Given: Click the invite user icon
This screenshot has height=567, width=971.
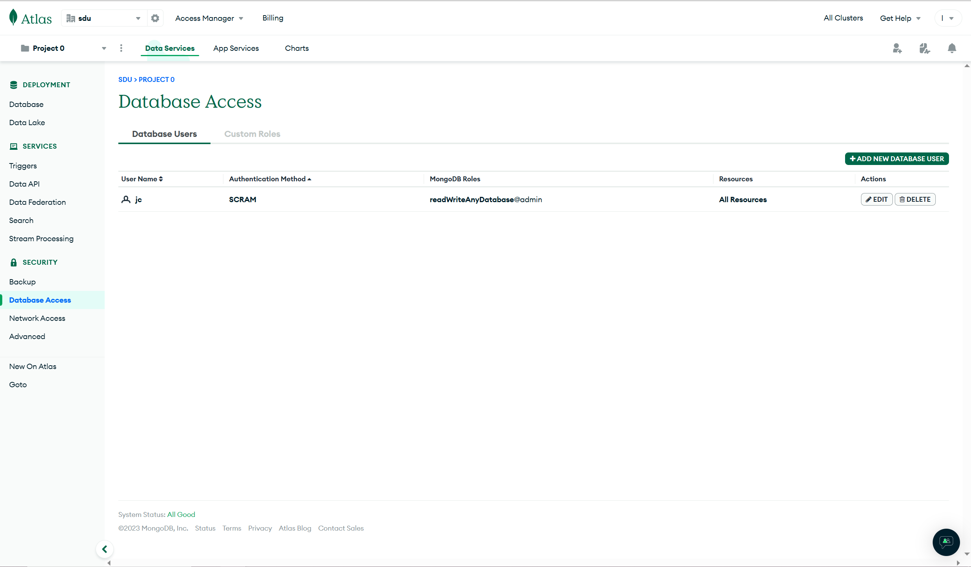Looking at the screenshot, I should (897, 48).
